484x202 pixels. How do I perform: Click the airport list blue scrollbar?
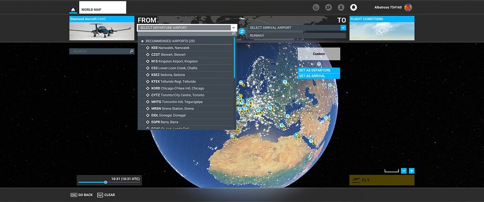point(234,58)
